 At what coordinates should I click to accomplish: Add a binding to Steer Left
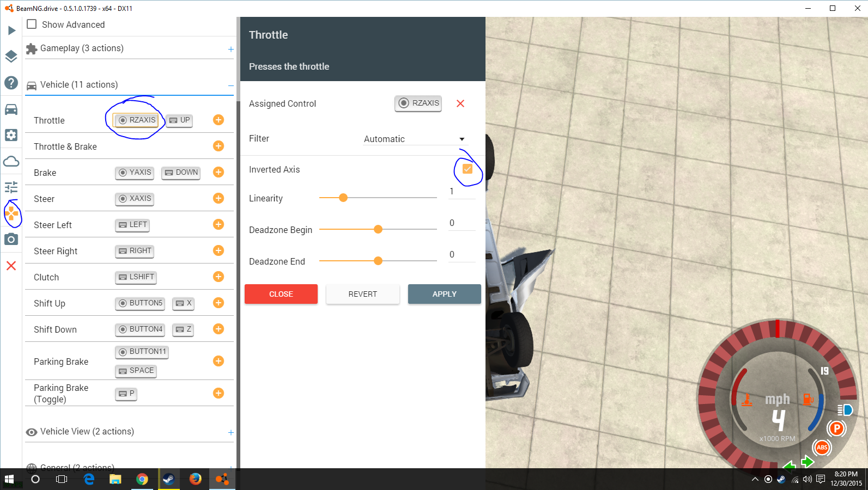[218, 224]
